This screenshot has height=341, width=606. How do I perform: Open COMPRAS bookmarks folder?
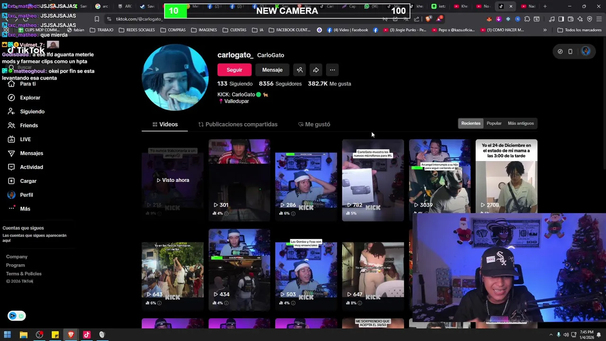pos(173,30)
